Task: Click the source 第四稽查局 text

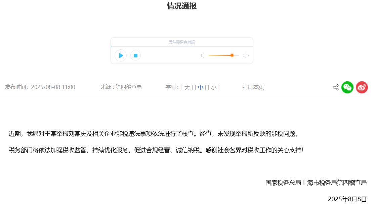Action: [x=128, y=87]
